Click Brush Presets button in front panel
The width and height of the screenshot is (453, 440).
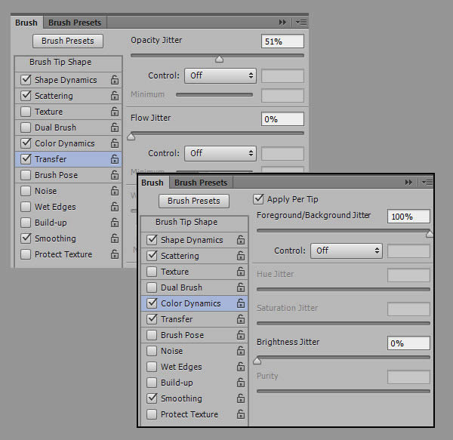coord(194,201)
